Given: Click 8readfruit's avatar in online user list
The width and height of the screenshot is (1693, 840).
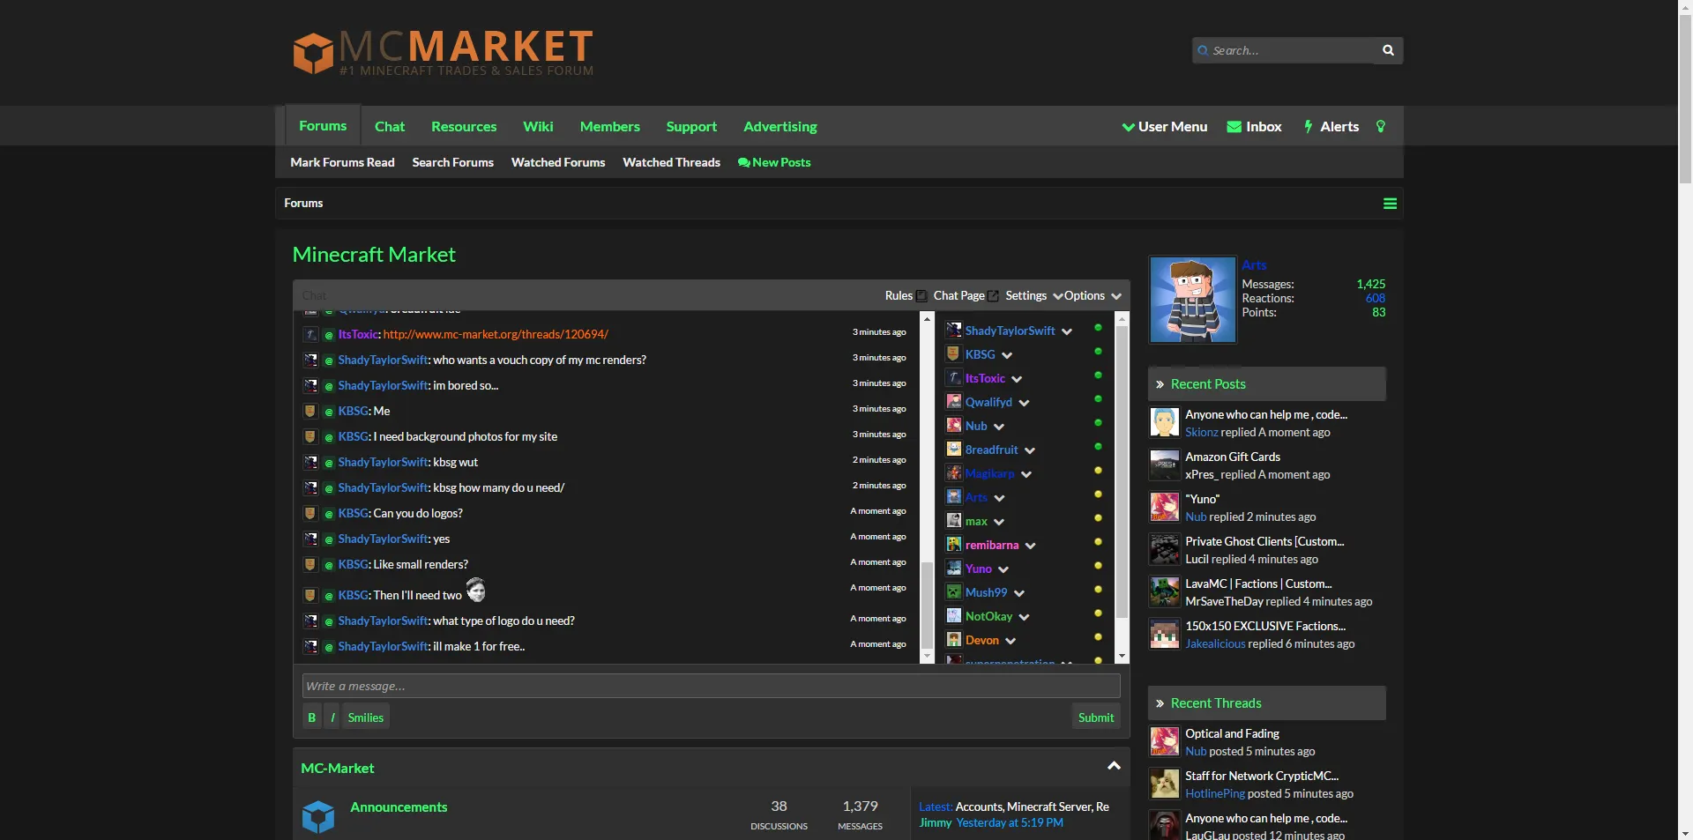Looking at the screenshot, I should click(953, 450).
